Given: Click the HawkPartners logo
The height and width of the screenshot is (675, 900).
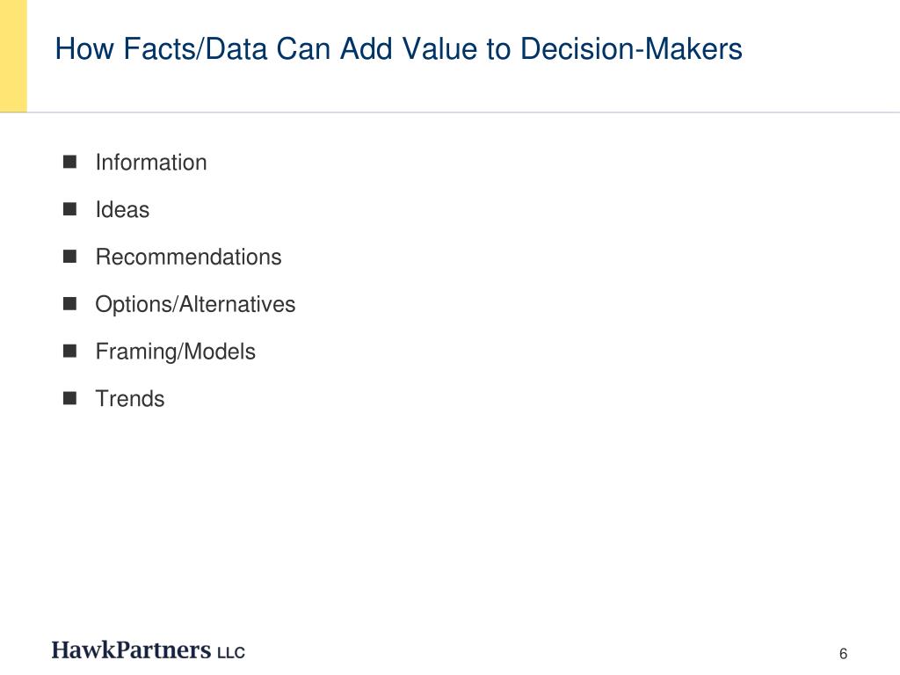Looking at the screenshot, I should click(148, 650).
